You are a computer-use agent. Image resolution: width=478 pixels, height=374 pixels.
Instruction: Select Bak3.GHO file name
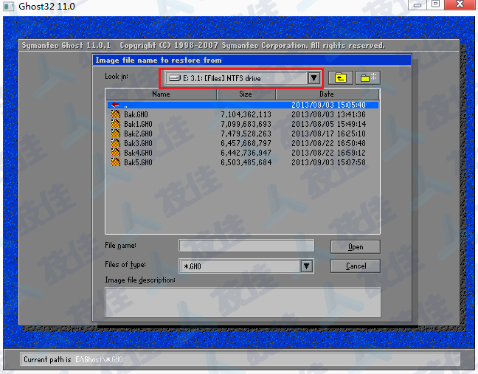[138, 143]
